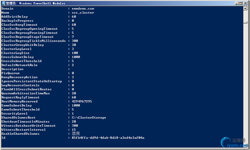250x150 pixels.
Task: Click the window title bar text
Action: [x=36, y=3]
